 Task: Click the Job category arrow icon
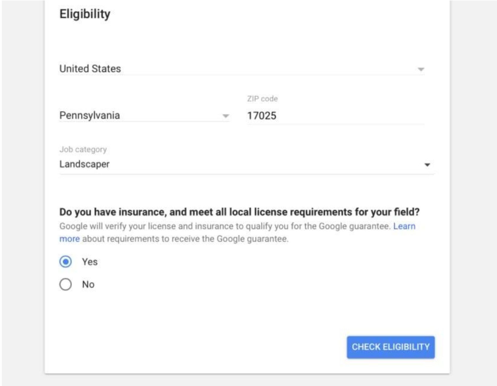(427, 165)
